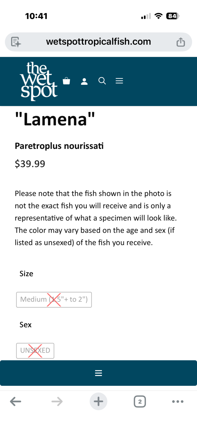Select the Medium size option
197x429 pixels.
point(54,300)
